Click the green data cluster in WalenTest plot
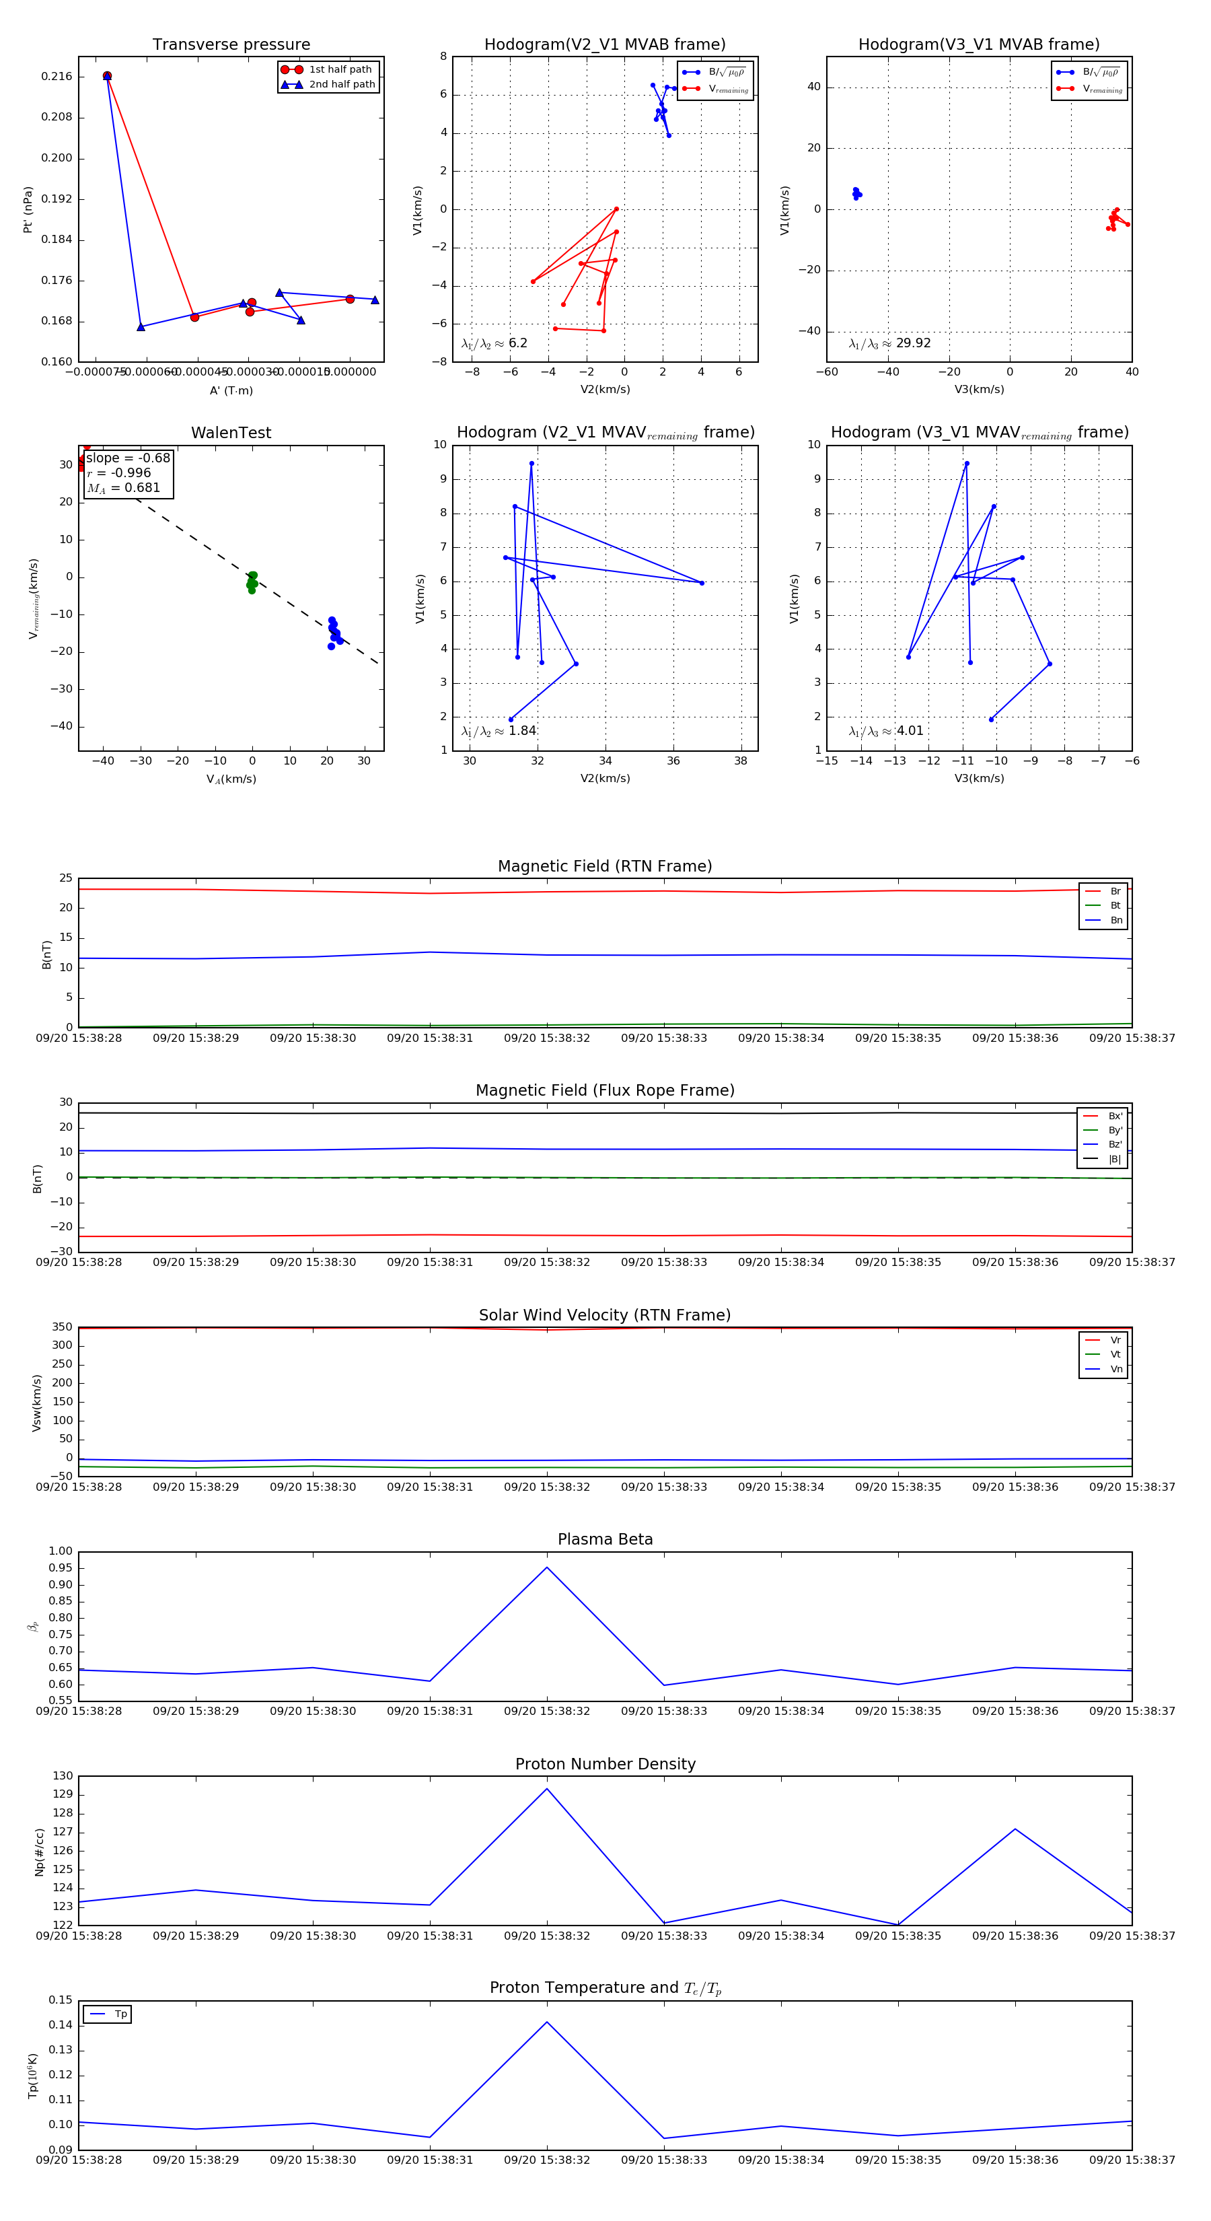Screen dimensions: 1211x2221 [x=252, y=582]
